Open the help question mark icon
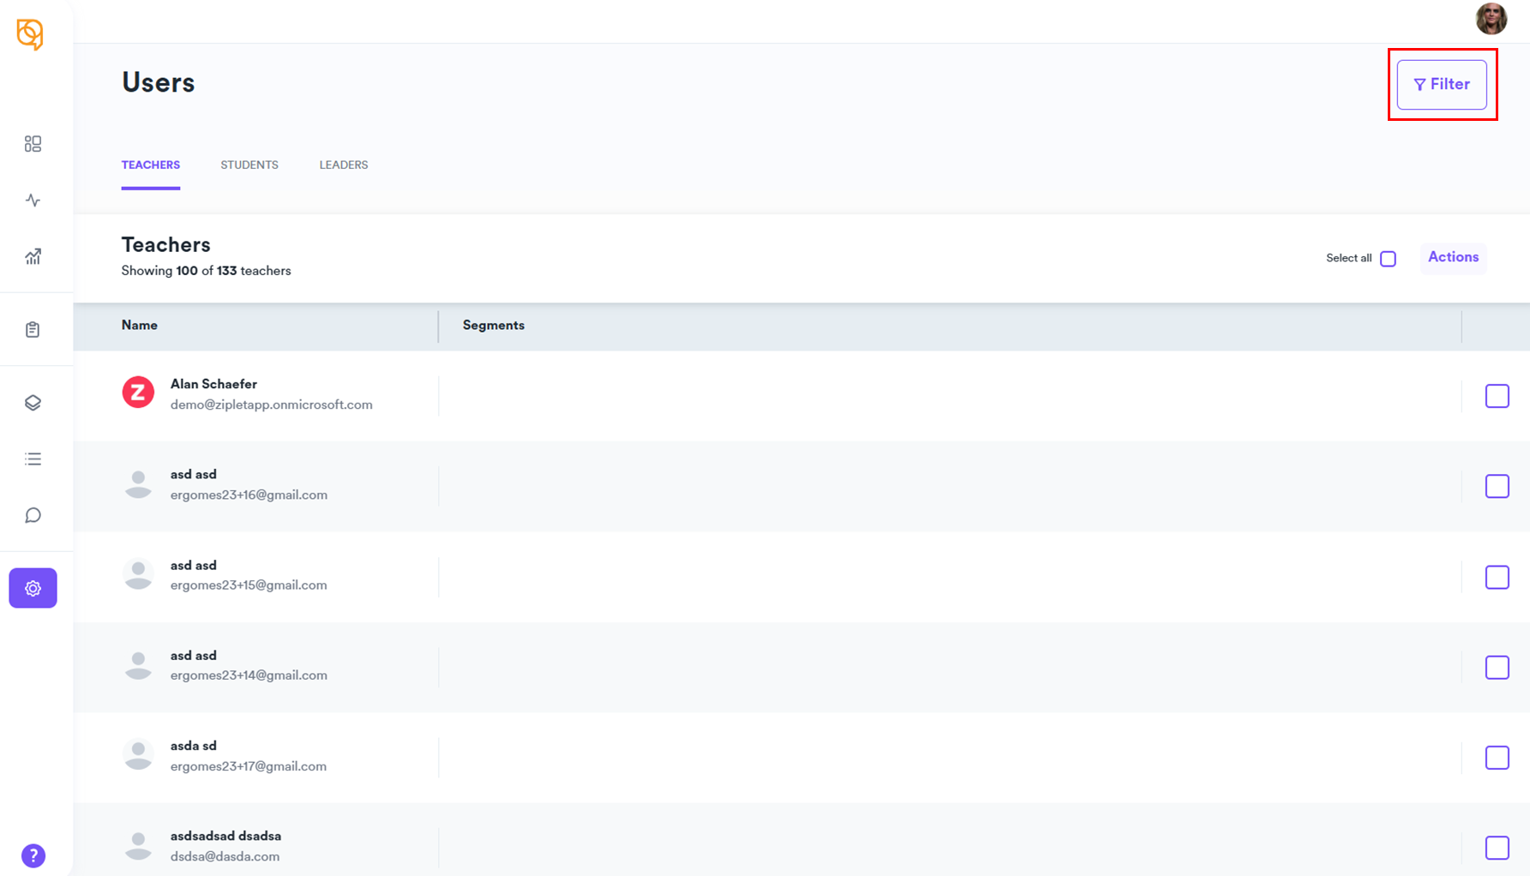Screen dimensions: 1530x876 (33, 855)
